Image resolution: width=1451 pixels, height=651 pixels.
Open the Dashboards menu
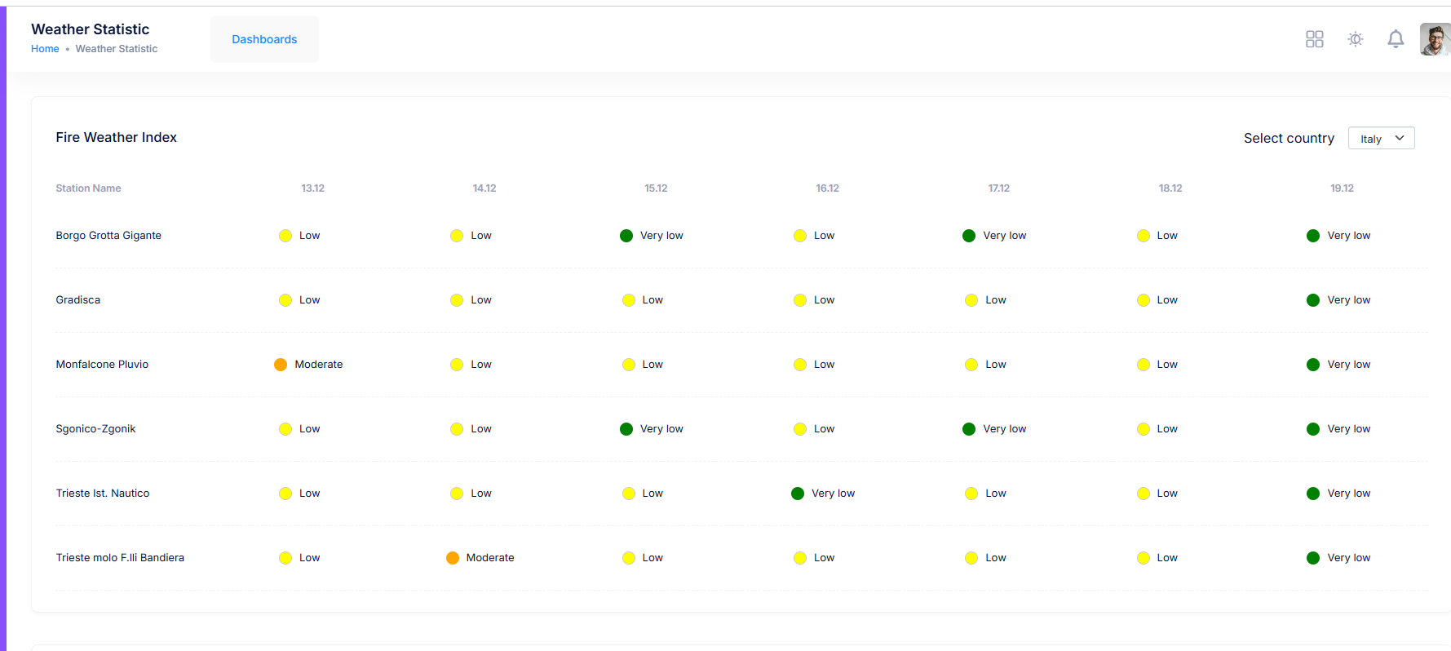(x=264, y=39)
